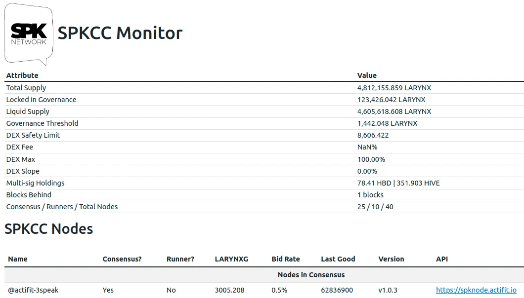This screenshot has width=524, height=298.
Task: Select the Consensus / Runners / Total Nodes label
Action: [x=62, y=207]
